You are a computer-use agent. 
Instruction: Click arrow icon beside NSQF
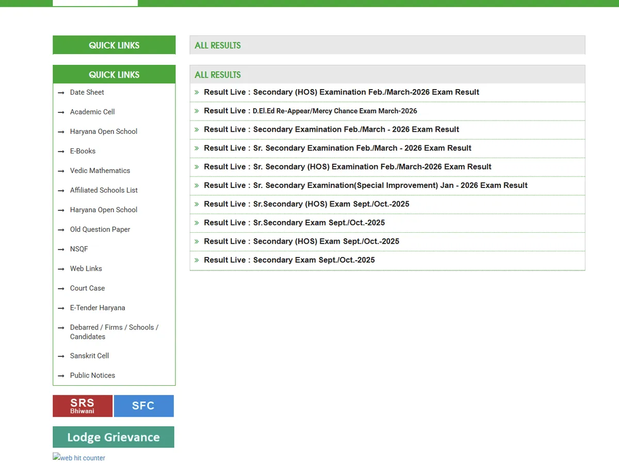(61, 249)
